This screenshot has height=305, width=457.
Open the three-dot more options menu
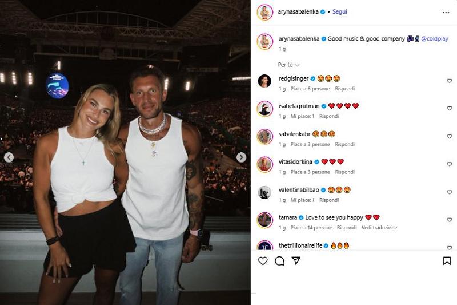point(446,12)
